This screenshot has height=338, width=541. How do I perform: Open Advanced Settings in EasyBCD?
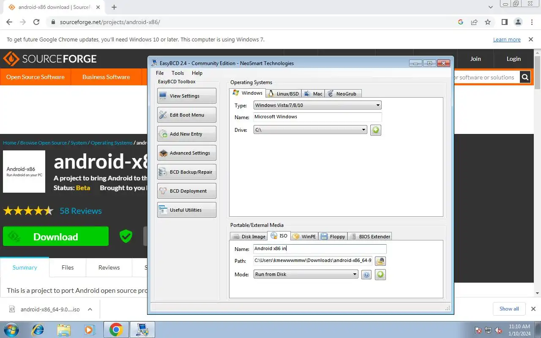click(x=186, y=153)
